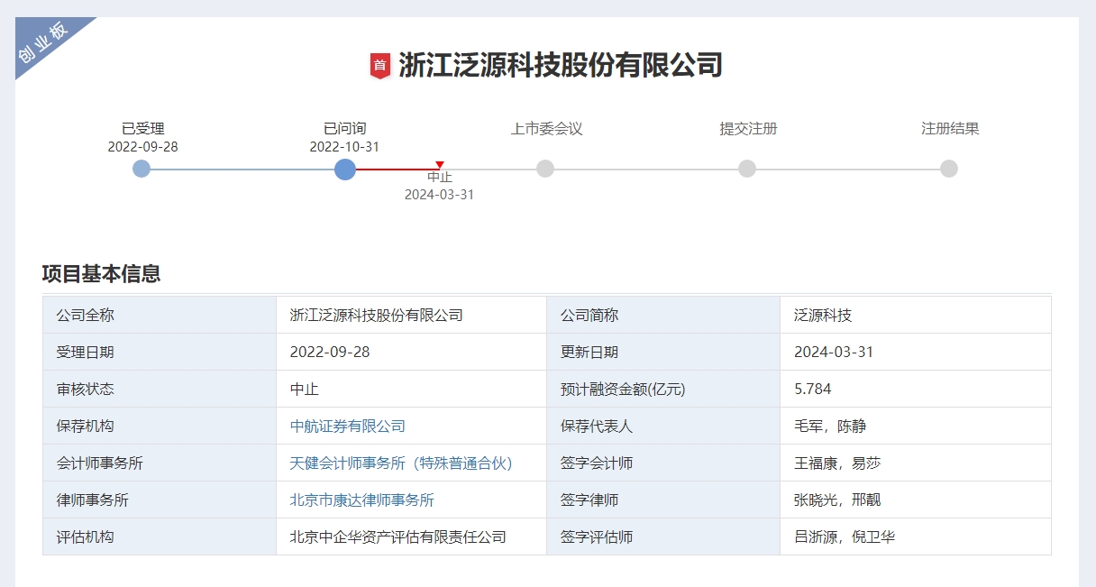Open the 北京市康达律师事务所 law firm link
This screenshot has height=587, width=1096.
click(x=362, y=500)
